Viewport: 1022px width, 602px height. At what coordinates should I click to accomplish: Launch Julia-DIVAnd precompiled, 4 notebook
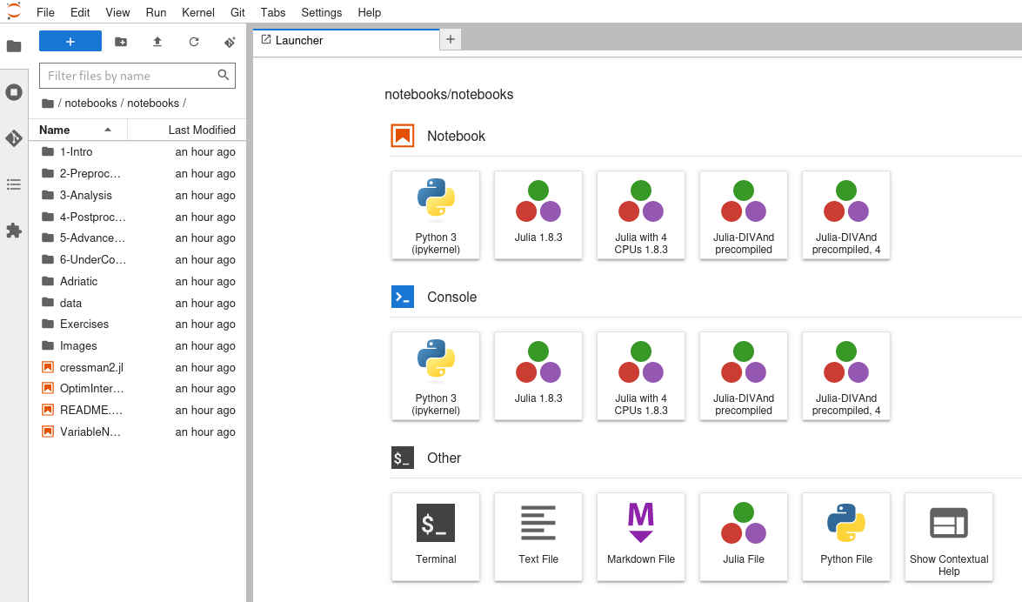pos(846,215)
